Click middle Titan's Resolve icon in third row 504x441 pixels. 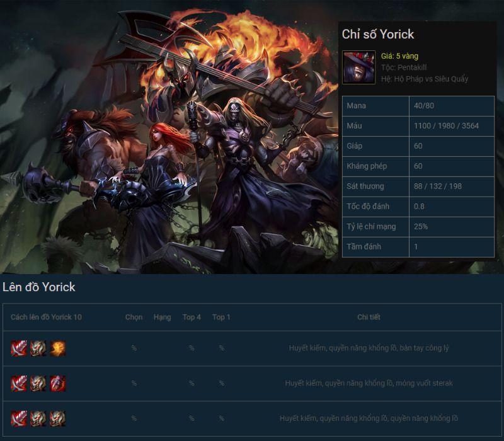coord(38,418)
